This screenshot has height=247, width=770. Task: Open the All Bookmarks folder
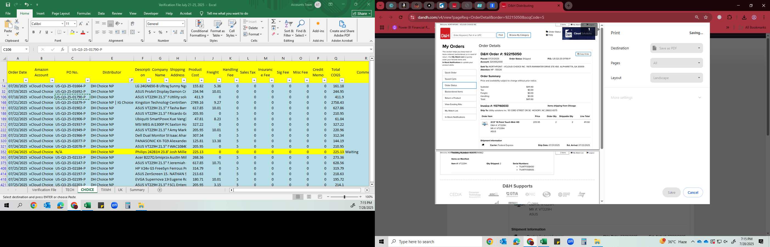click(x=752, y=27)
